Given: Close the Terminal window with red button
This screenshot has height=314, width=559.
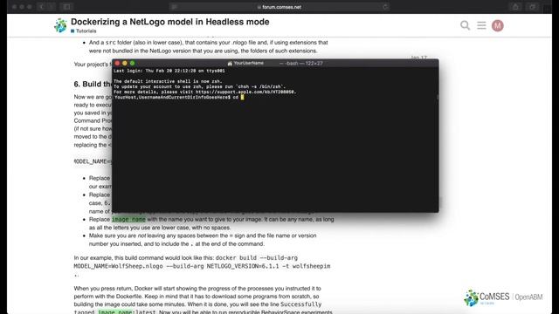Looking at the screenshot, I should 117,63.
